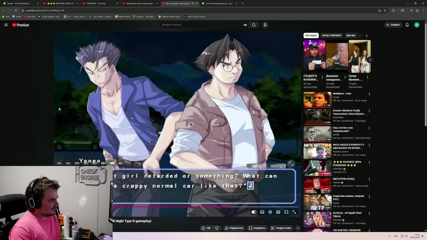Click the search magnifier button
This screenshot has width=427, height=240.
click(x=254, y=25)
